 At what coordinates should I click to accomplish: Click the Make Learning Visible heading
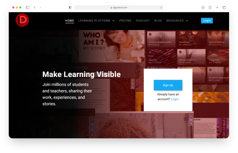[82, 75]
